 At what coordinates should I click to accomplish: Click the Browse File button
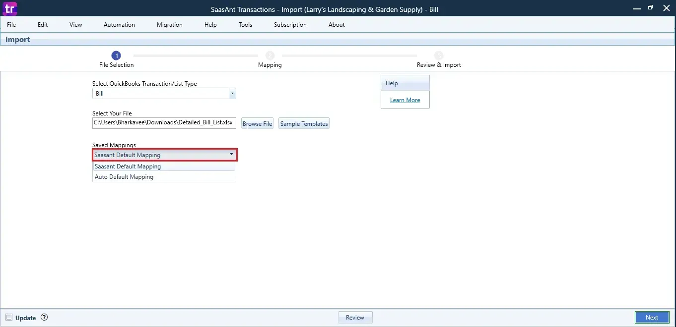click(257, 124)
